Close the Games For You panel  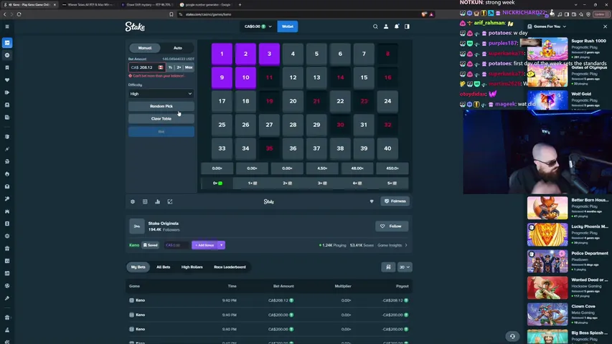pyautogui.click(x=605, y=27)
